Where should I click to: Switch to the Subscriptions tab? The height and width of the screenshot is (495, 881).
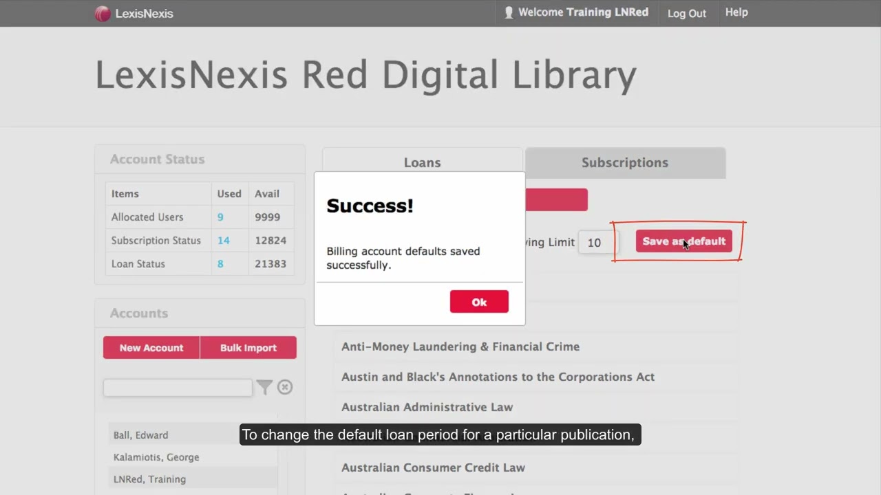tap(625, 162)
